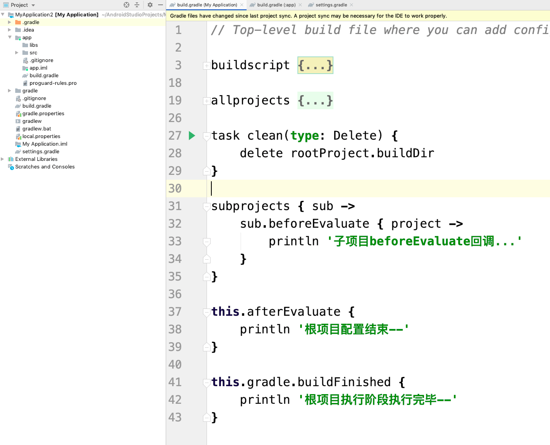Select build.gradle under app module
This screenshot has height=445, width=550.
coord(44,76)
